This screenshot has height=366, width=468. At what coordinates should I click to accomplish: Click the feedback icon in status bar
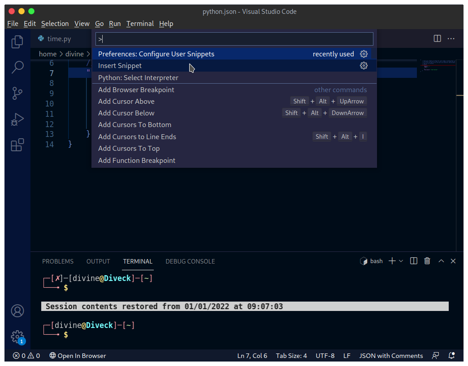point(435,356)
